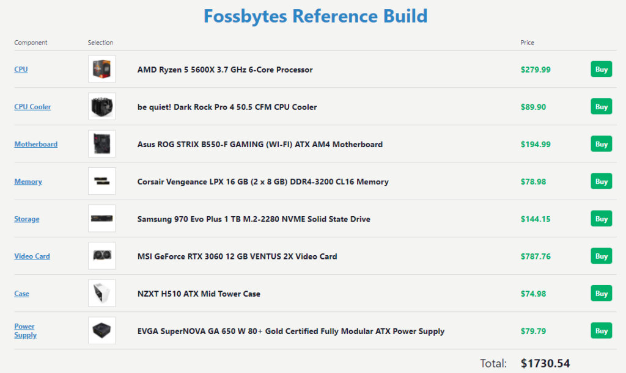Click the Asus ROG motherboard thumbnail
This screenshot has width=626, height=373.
(102, 143)
